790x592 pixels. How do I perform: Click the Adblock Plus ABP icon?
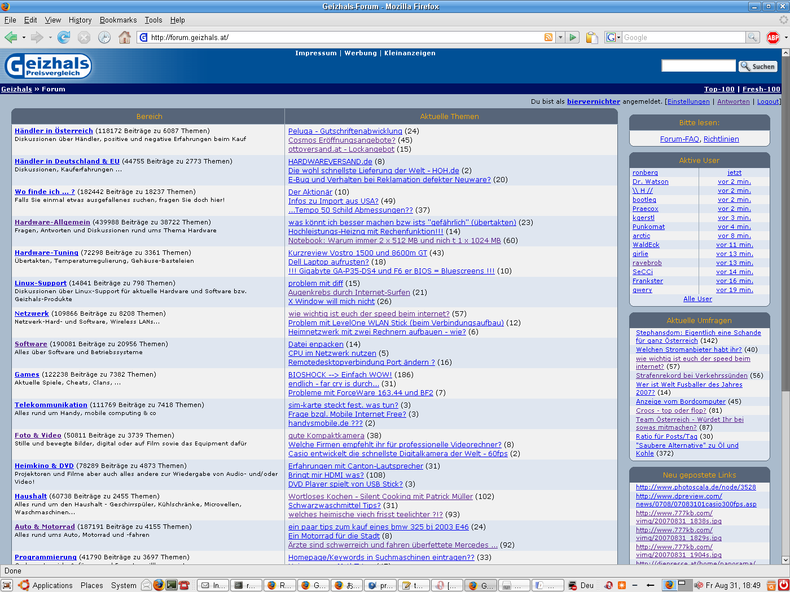click(x=773, y=37)
